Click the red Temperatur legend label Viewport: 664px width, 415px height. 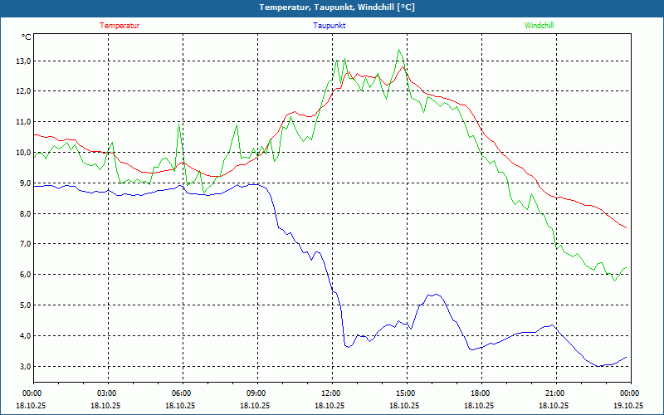coord(120,26)
